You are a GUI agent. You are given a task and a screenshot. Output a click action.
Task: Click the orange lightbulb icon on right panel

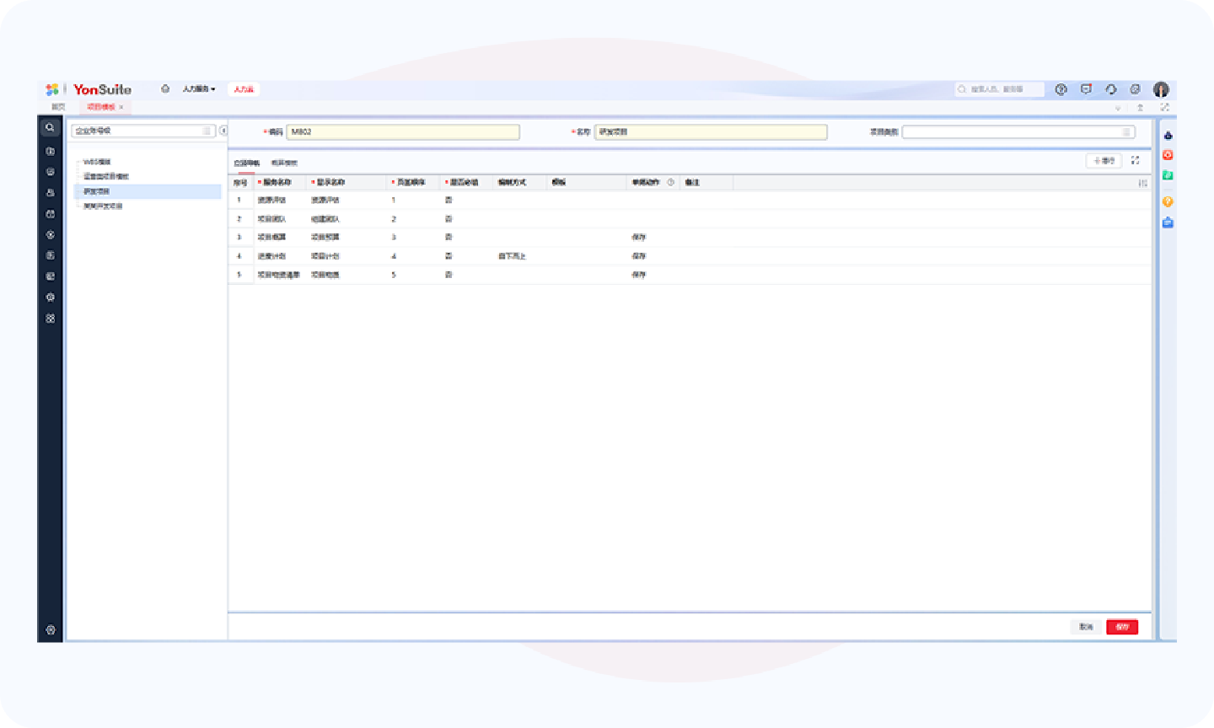[1168, 201]
